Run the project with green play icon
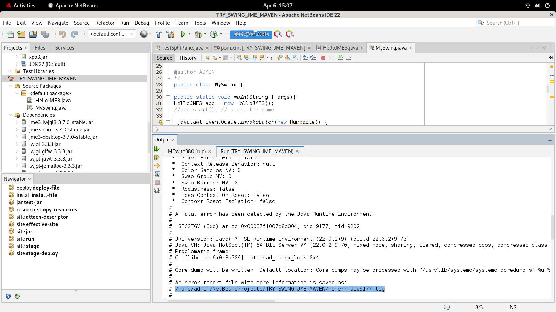 pyautogui.click(x=183, y=34)
